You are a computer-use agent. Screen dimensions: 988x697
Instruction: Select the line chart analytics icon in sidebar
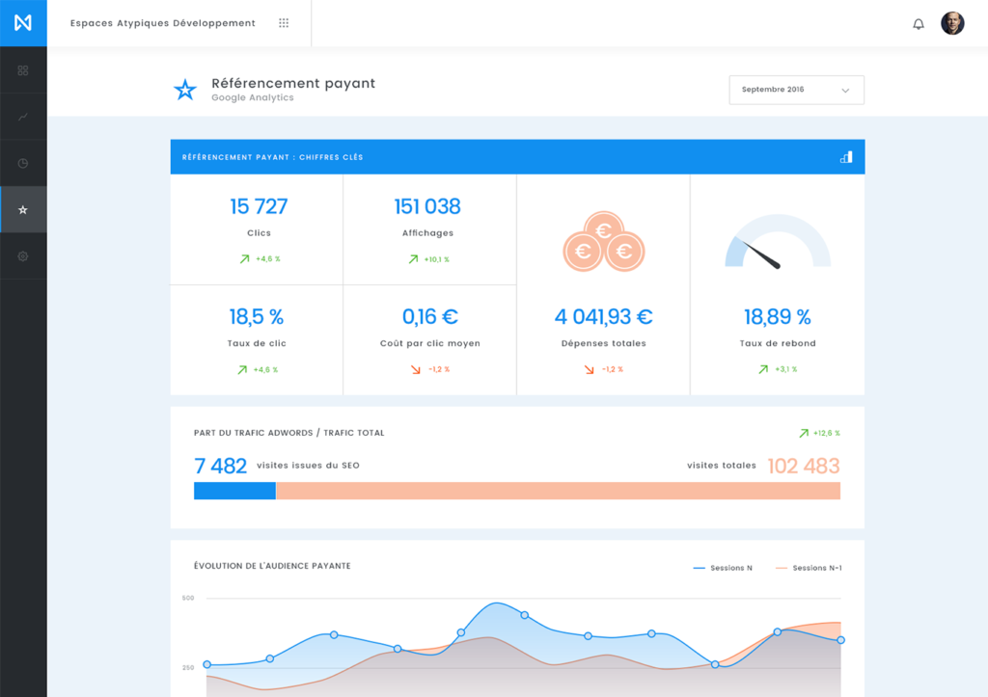22,116
